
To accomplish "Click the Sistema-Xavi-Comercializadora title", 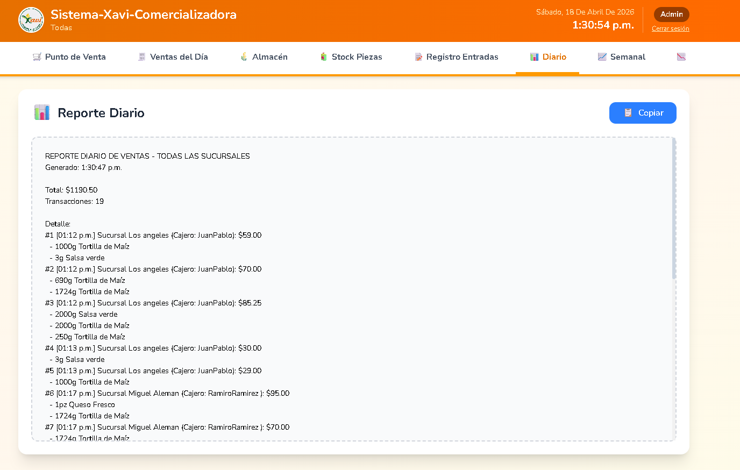I will [144, 15].
